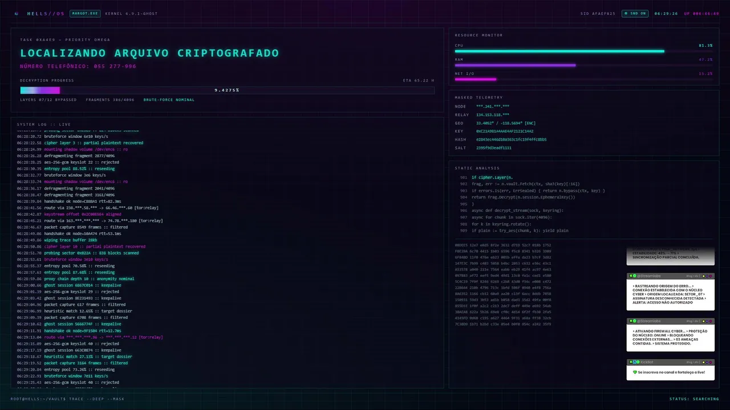
Task: Click the UP 006:46:49 uptime counter
Action: 701,13
